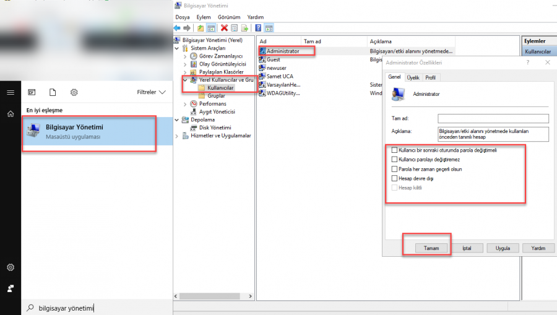Open the Properties toolbar icon

[x=235, y=28]
